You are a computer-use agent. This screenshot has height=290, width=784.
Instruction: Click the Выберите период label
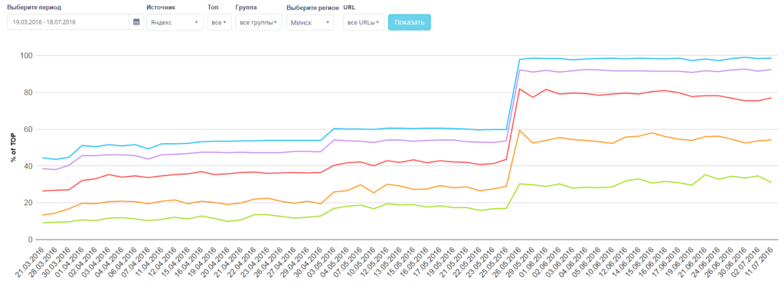(34, 8)
